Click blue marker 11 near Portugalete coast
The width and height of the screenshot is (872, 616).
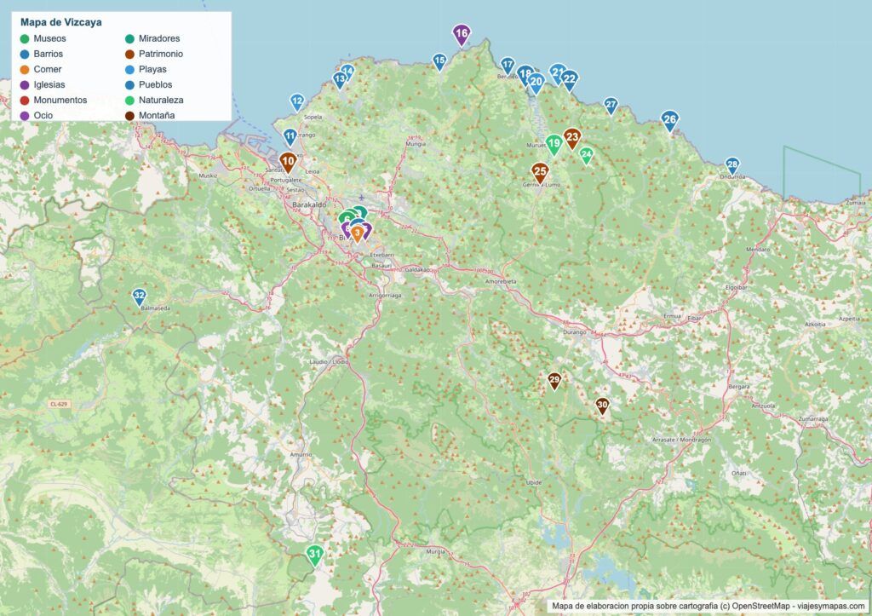point(290,137)
